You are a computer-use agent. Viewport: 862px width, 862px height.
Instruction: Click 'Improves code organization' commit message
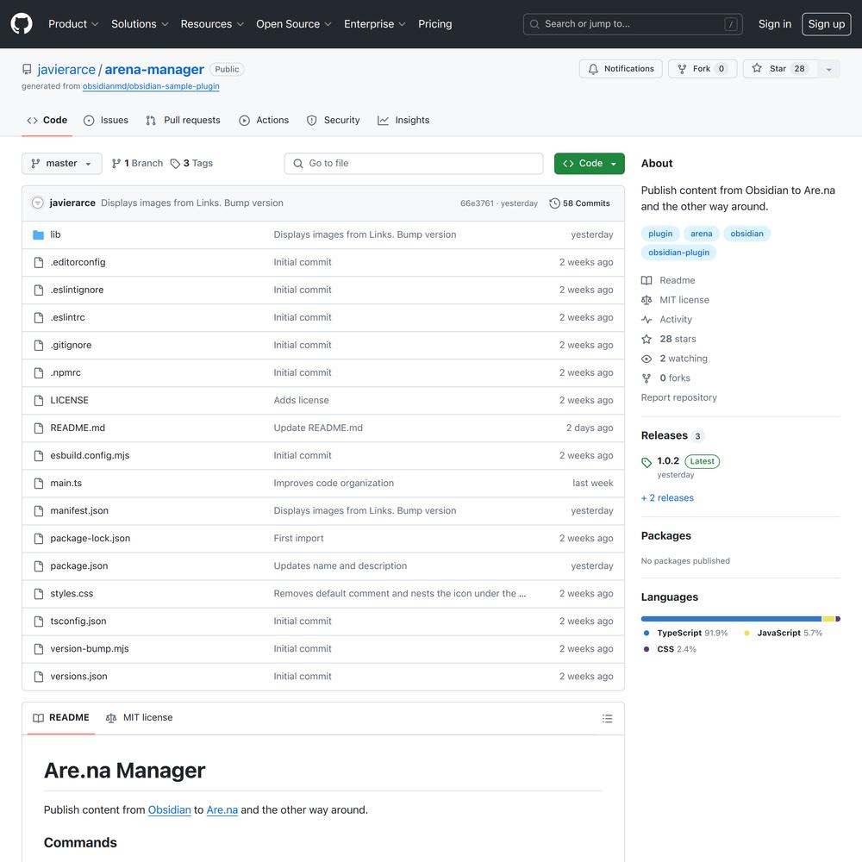[334, 484]
